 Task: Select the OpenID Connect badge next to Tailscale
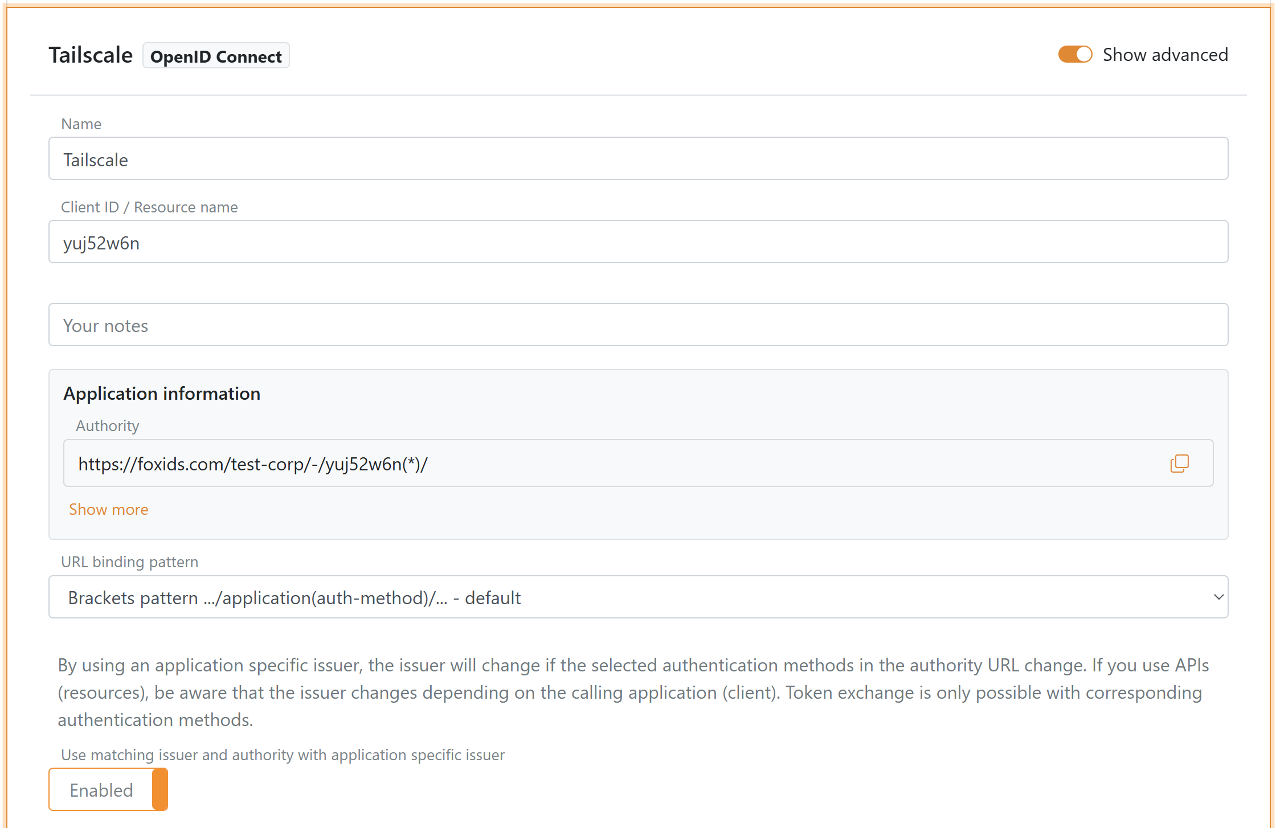tap(216, 55)
